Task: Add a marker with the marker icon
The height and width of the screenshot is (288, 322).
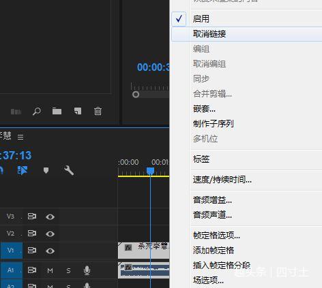Action: point(46,170)
